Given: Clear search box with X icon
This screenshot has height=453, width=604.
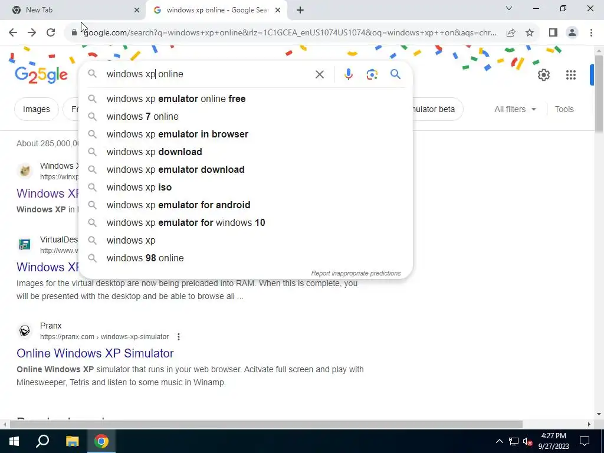Looking at the screenshot, I should 319,74.
